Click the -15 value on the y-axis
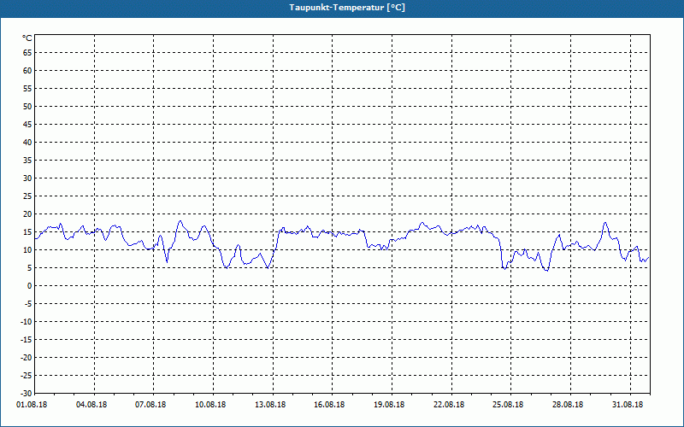The height and width of the screenshot is (427, 684). click(x=27, y=339)
